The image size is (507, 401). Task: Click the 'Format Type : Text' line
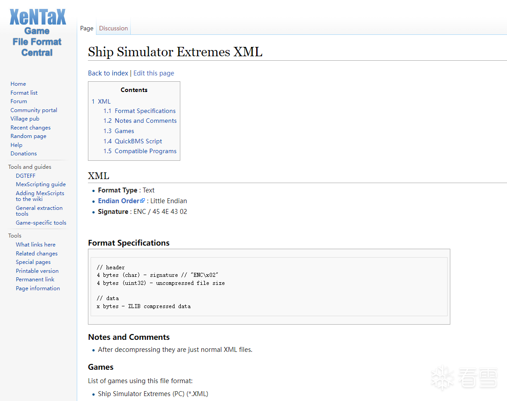pyautogui.click(x=126, y=190)
